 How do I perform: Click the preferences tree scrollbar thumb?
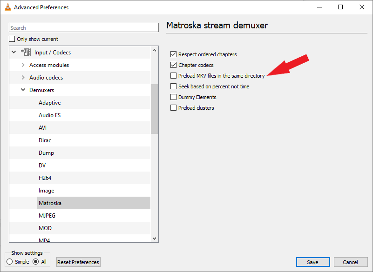click(155, 109)
